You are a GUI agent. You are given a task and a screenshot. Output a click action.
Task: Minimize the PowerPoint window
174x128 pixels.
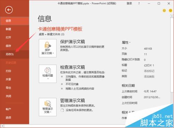pos(149,3)
